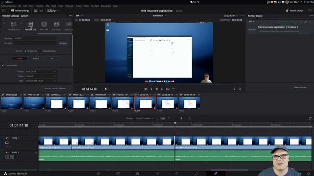
Task: Open the Media page from bottom bar
Action: click(x=98, y=174)
